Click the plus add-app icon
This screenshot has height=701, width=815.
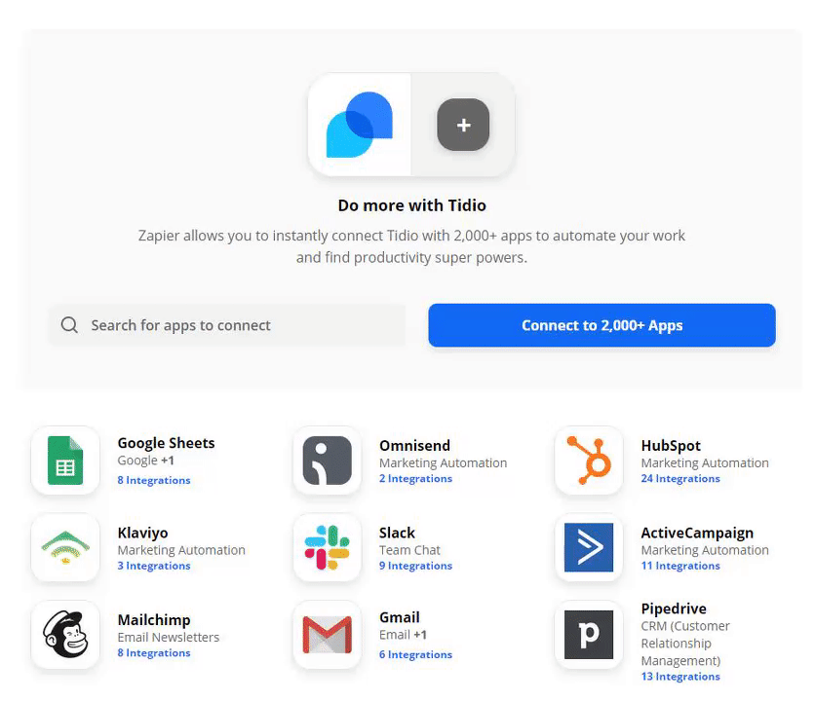[x=463, y=125]
